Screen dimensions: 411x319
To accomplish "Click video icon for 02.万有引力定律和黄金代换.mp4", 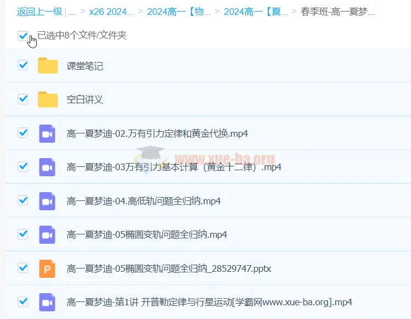I will tap(47, 133).
